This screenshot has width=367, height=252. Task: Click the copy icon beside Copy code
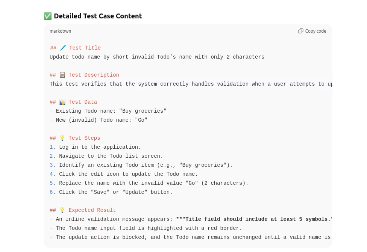click(x=300, y=31)
